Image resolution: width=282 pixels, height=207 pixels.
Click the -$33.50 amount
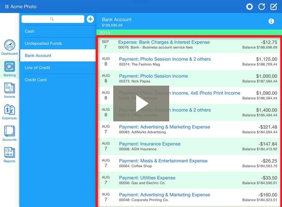pyautogui.click(x=269, y=178)
